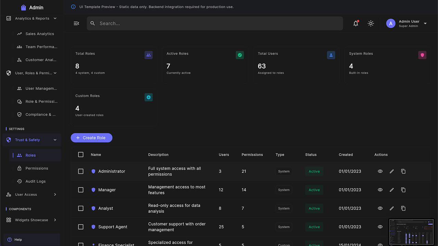Check the Support Agent row checkbox
Viewport: 438px width, 246px height.
point(81,227)
